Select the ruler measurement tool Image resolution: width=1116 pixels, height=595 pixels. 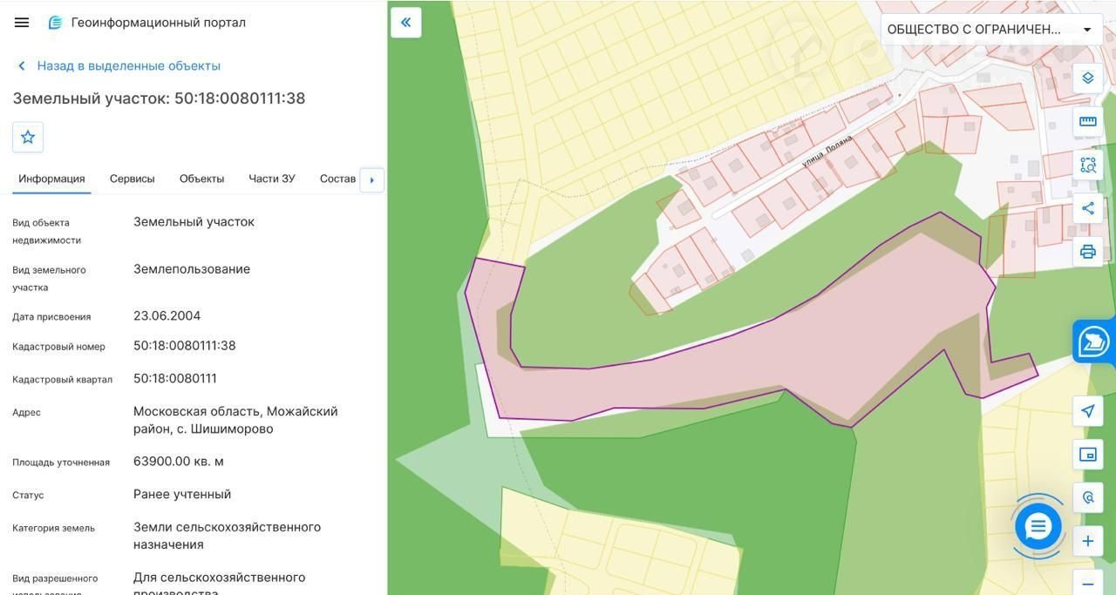point(1087,121)
